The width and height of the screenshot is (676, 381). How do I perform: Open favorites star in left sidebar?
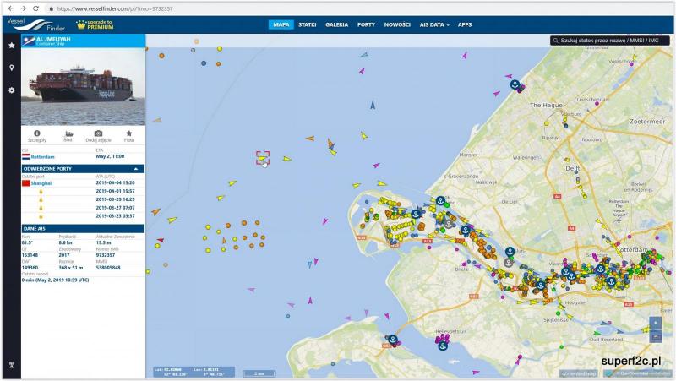tap(11, 45)
